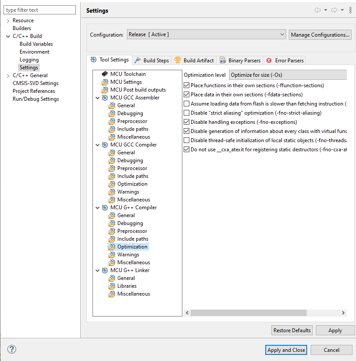The width and height of the screenshot is (356, 361).
Task: Open MCU Settings via its wrench icon
Action: pyautogui.click(x=105, y=82)
